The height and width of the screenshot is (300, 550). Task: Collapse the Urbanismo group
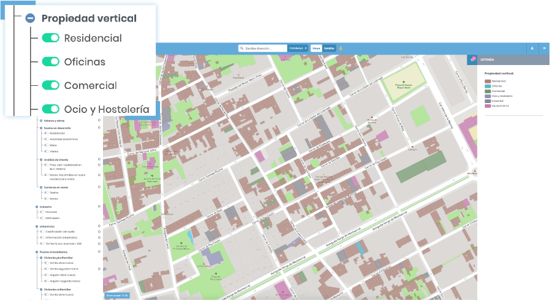pos(36,226)
